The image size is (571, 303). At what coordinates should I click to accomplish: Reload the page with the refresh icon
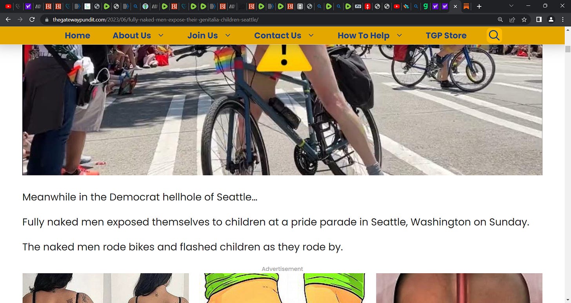[x=32, y=20]
